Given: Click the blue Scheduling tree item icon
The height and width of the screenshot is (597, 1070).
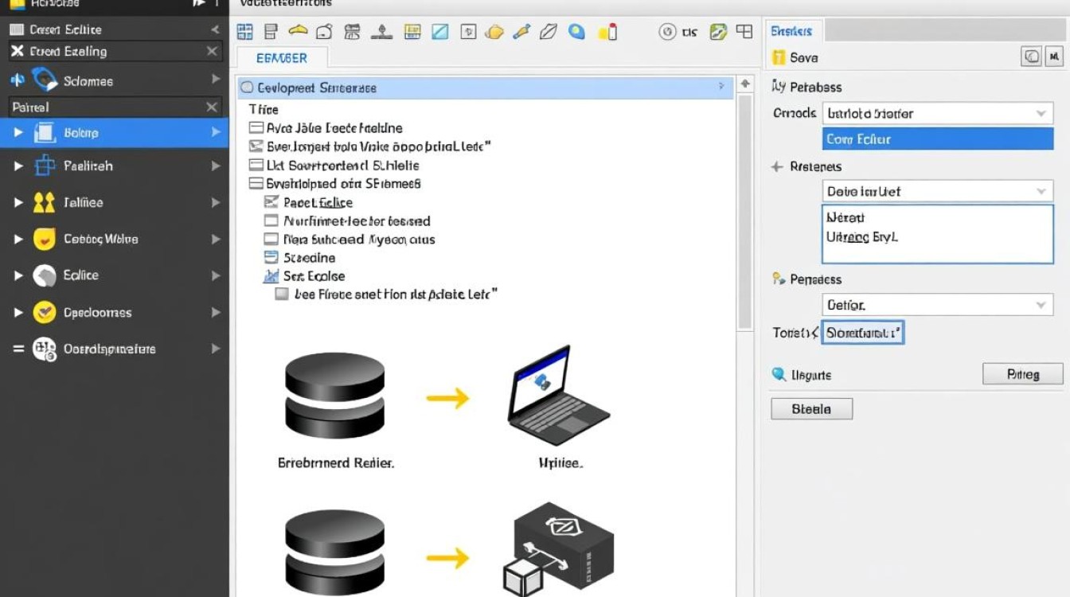Looking at the screenshot, I should pyautogui.click(x=270, y=258).
